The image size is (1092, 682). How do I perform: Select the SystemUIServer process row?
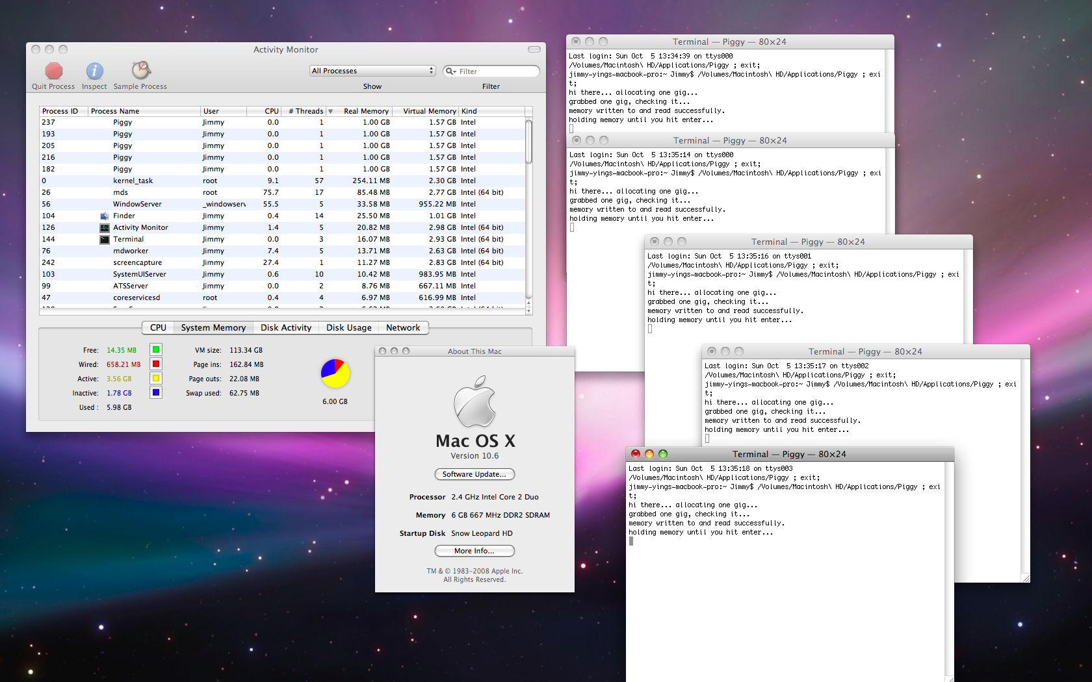pos(282,274)
